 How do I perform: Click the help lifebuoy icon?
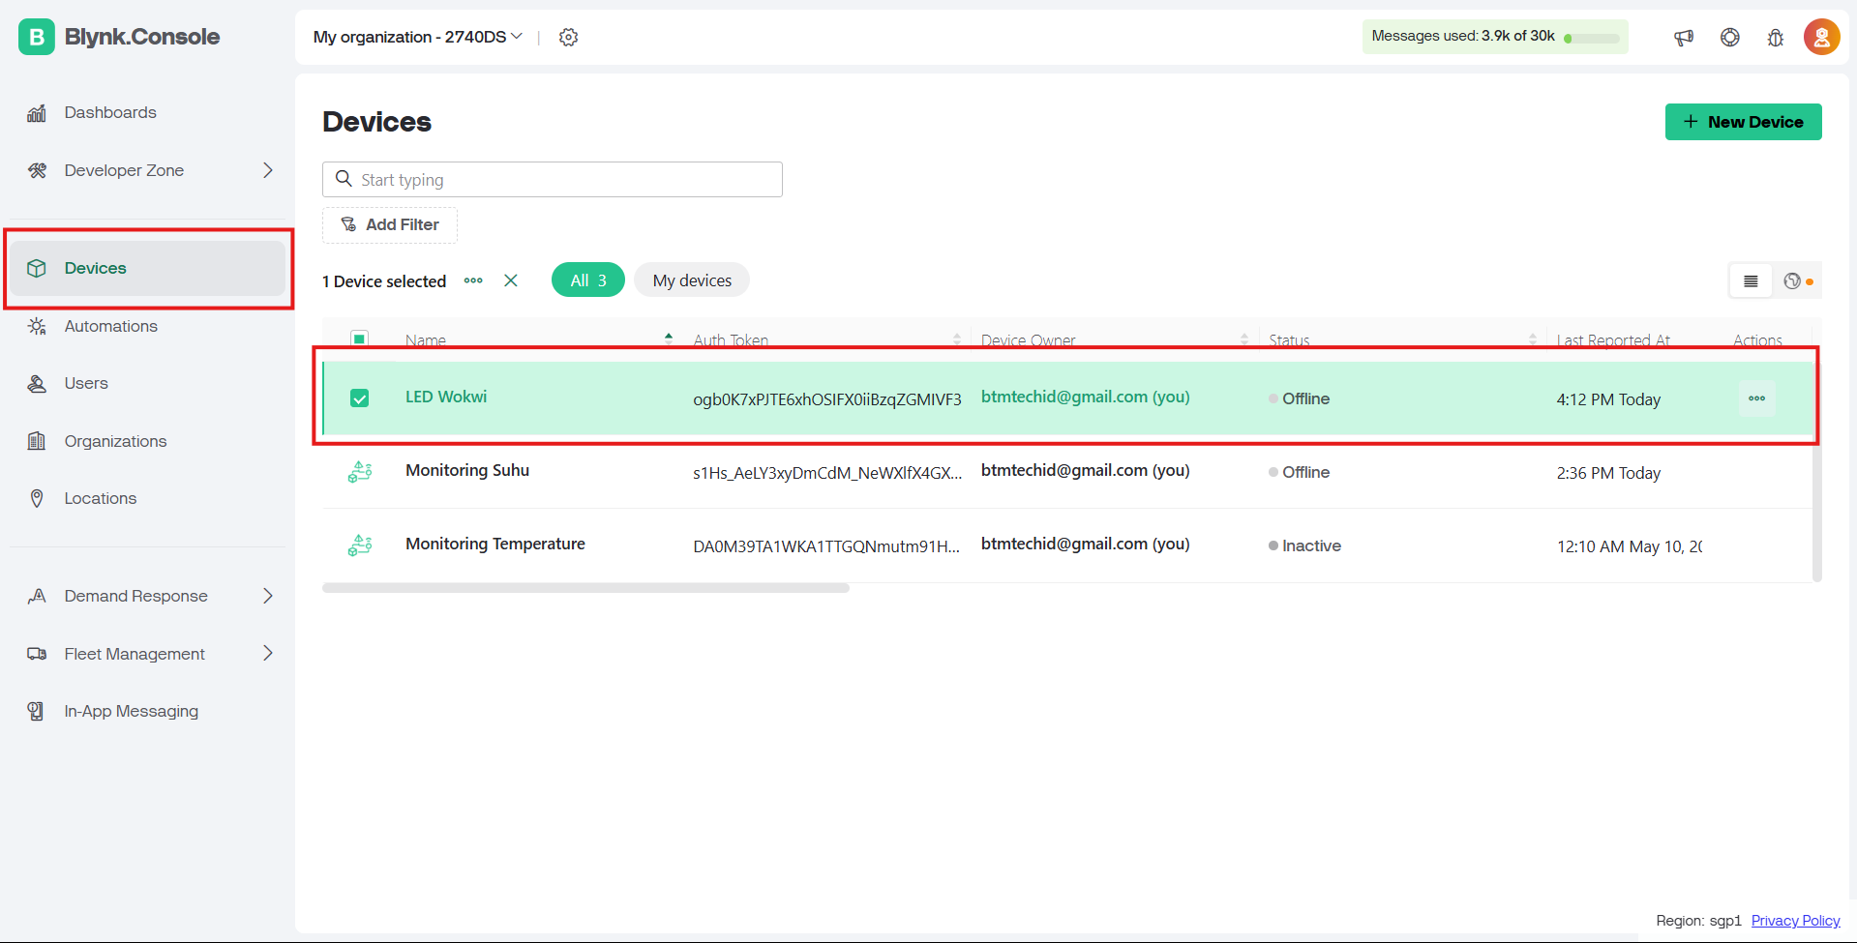coord(1729,38)
